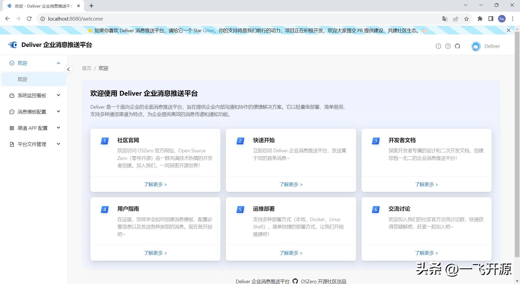Click the question mark help icon
Image resolution: width=520 pixels, height=284 pixels.
(448, 46)
